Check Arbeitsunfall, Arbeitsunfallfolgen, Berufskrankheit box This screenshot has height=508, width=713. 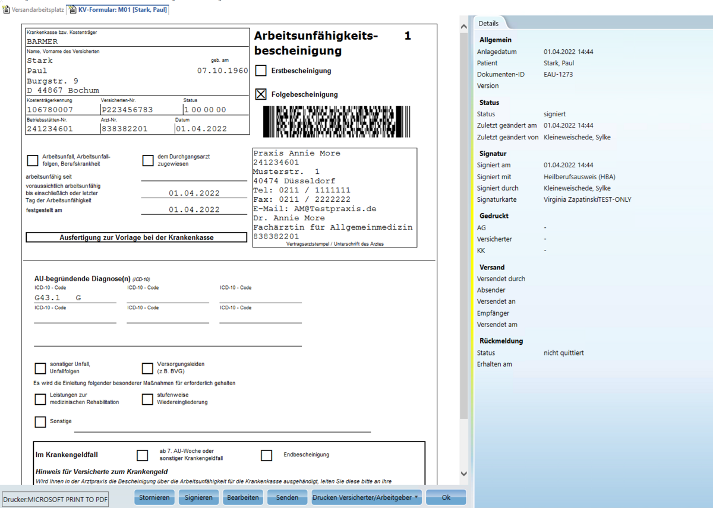click(x=33, y=160)
